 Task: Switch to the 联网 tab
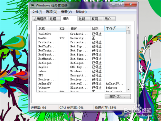97,19
